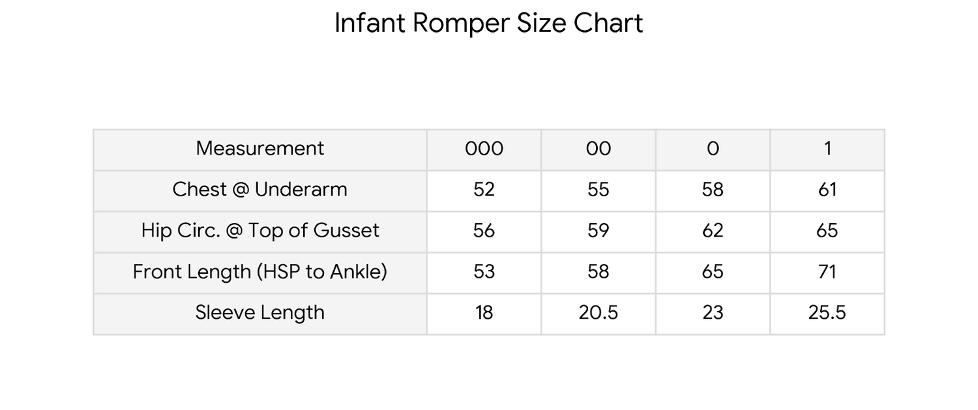This screenshot has height=410, width=978.
Task: Click front length value 71
Action: (827, 272)
